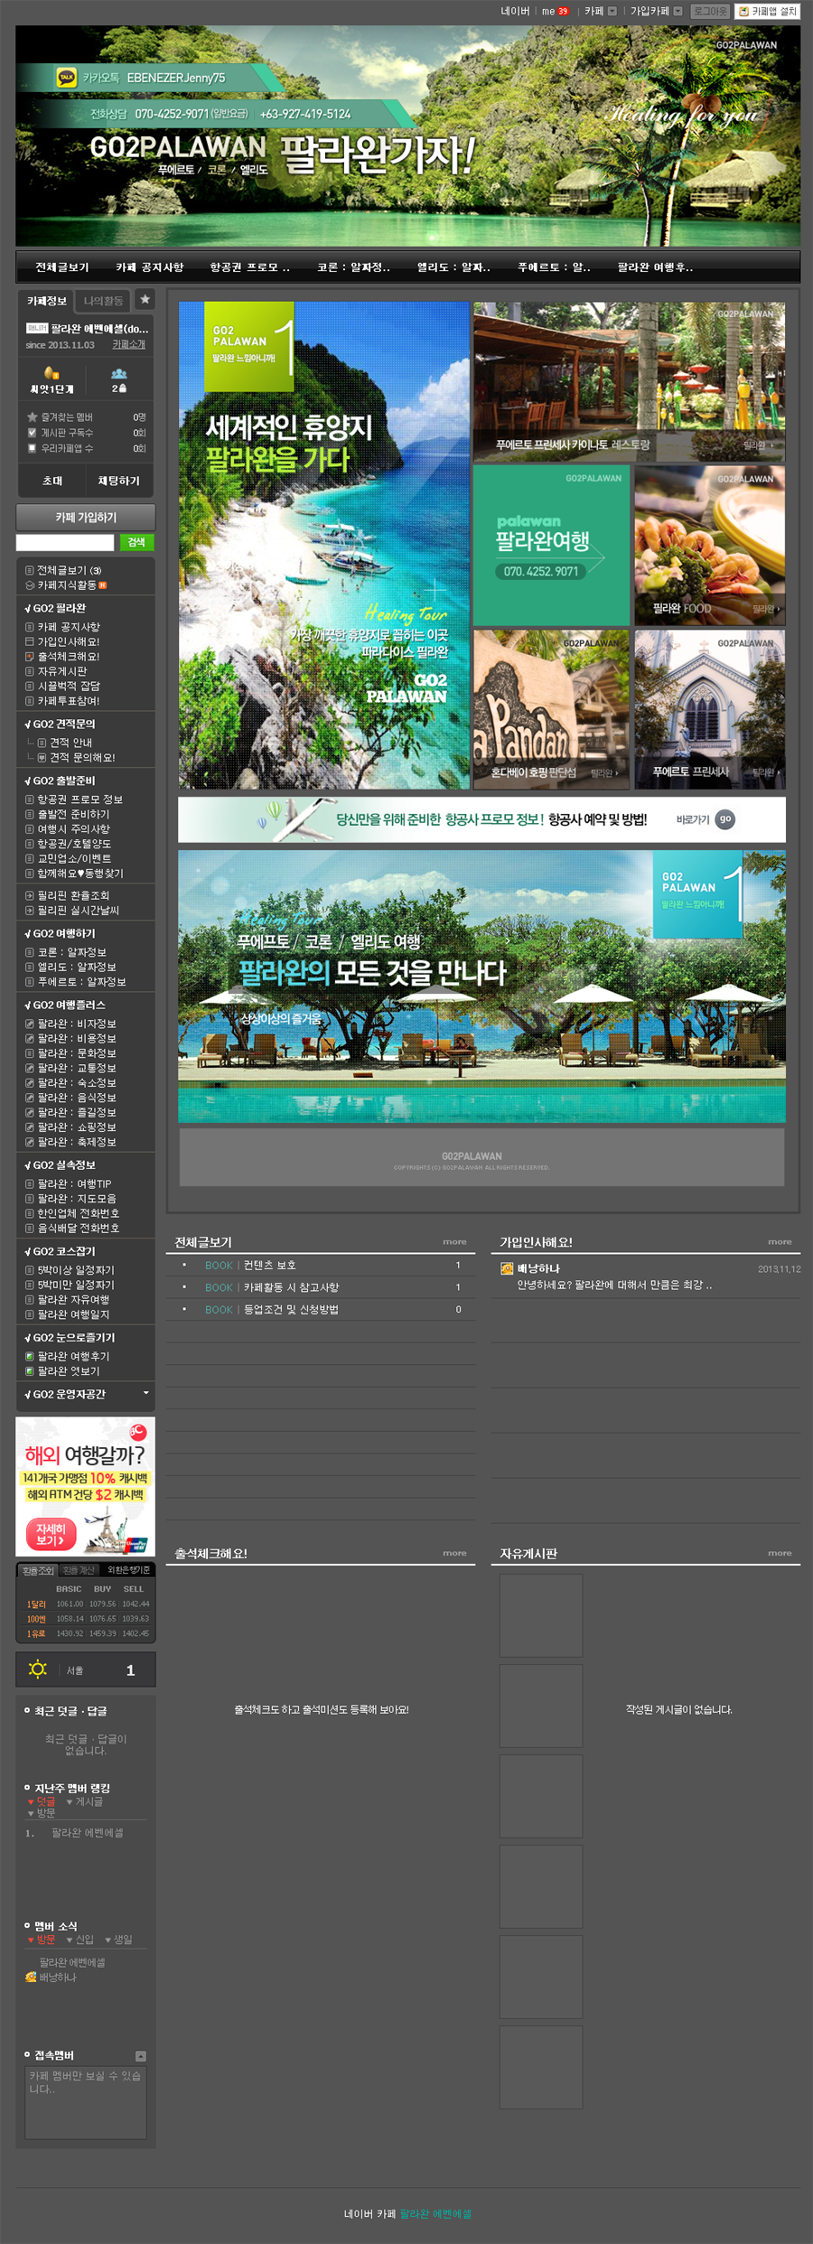The height and width of the screenshot is (2244, 813).
Task: Filter 멤버 소식 by 생일
Action: point(118,1940)
